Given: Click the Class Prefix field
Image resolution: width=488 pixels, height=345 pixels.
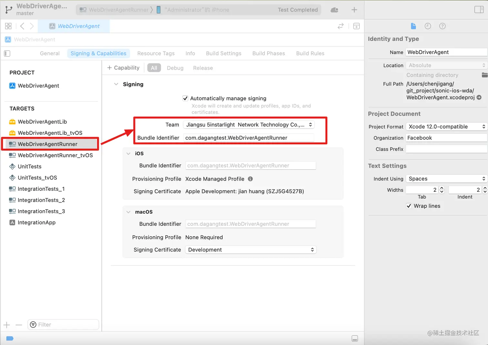Looking at the screenshot, I should click(x=446, y=149).
